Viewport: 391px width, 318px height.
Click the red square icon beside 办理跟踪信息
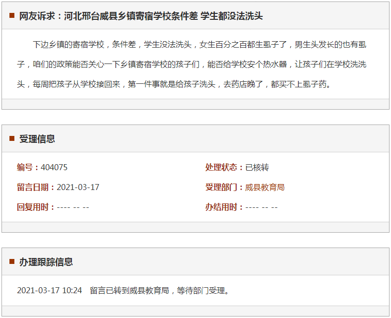pyautogui.click(x=12, y=262)
